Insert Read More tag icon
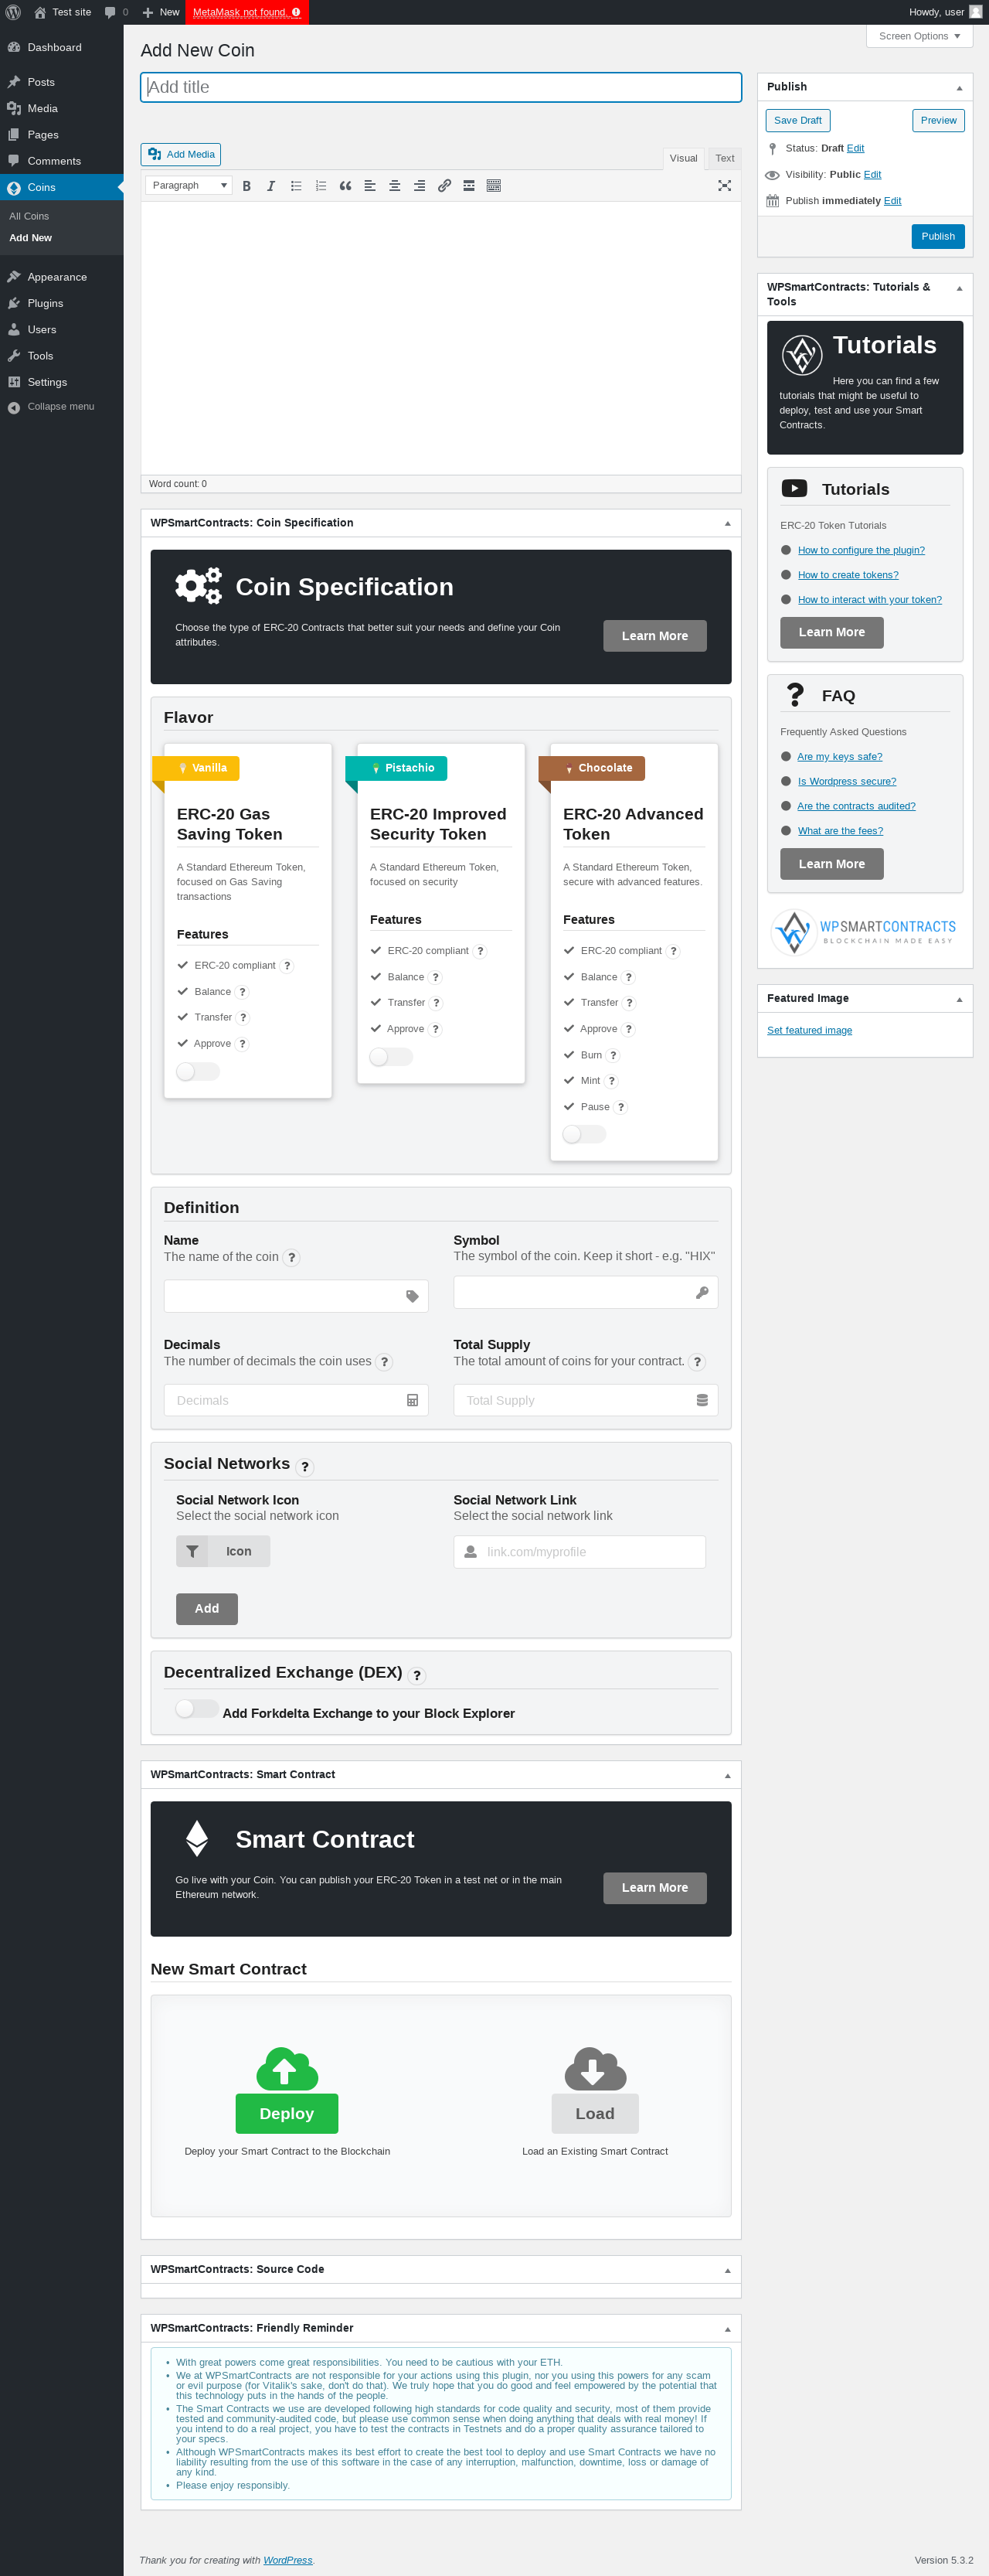Screen dimensions: 989x2576 [x=468, y=186]
